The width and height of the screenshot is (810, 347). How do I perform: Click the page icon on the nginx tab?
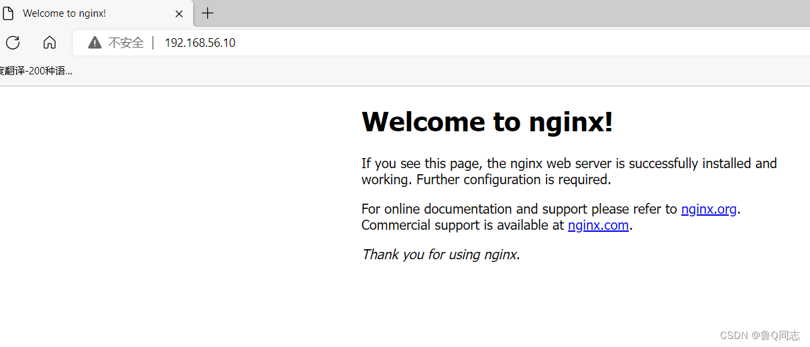tap(8, 13)
